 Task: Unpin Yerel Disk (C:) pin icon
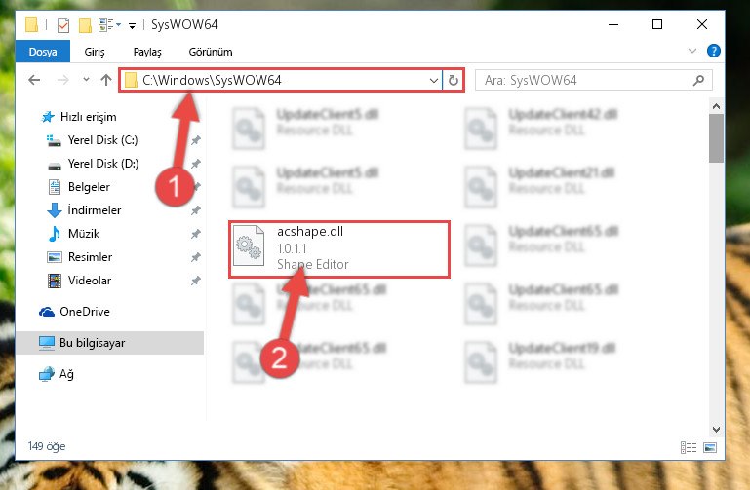[196, 140]
